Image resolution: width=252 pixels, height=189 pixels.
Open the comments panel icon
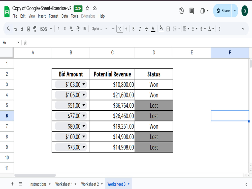pos(192,11)
